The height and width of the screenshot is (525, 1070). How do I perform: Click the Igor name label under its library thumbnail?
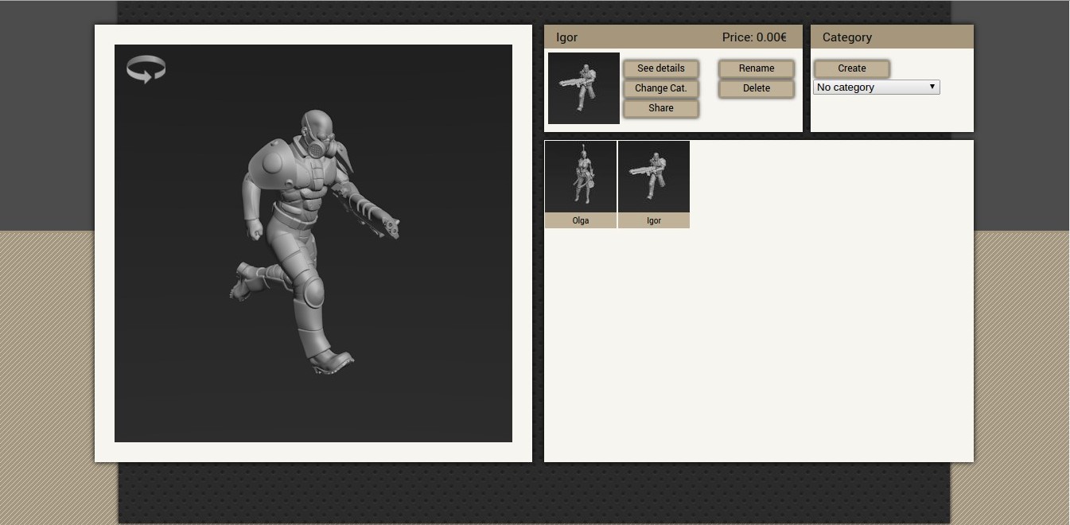click(x=653, y=220)
